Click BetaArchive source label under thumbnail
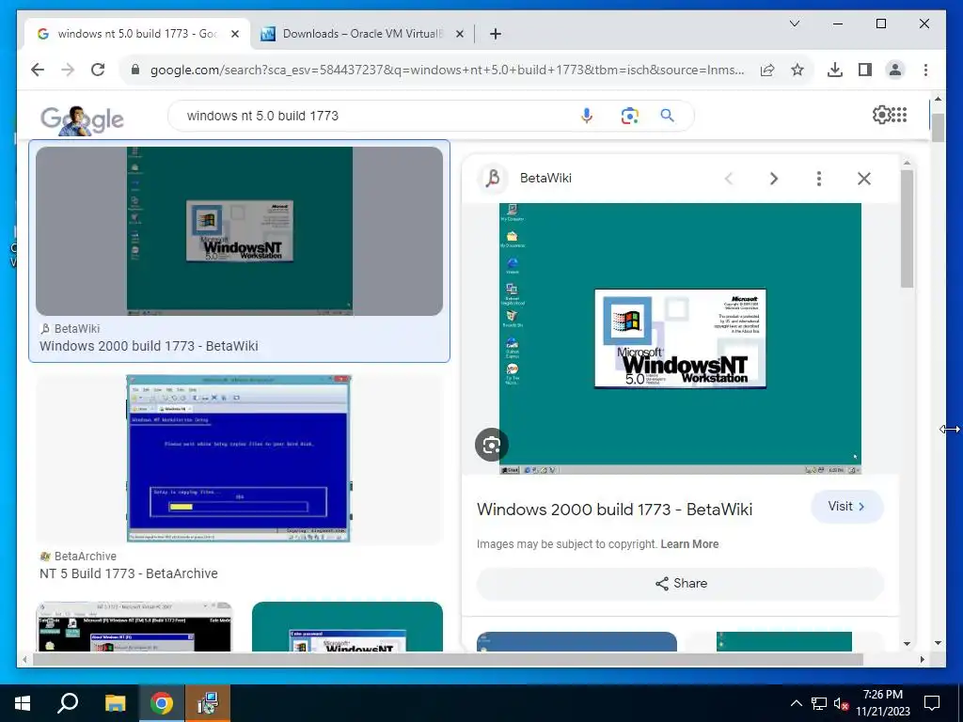 (x=86, y=557)
